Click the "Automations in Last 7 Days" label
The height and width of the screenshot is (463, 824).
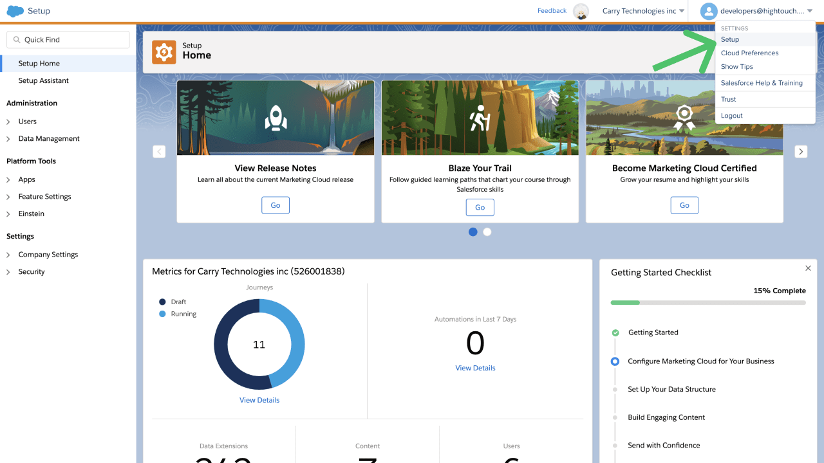[476, 319]
